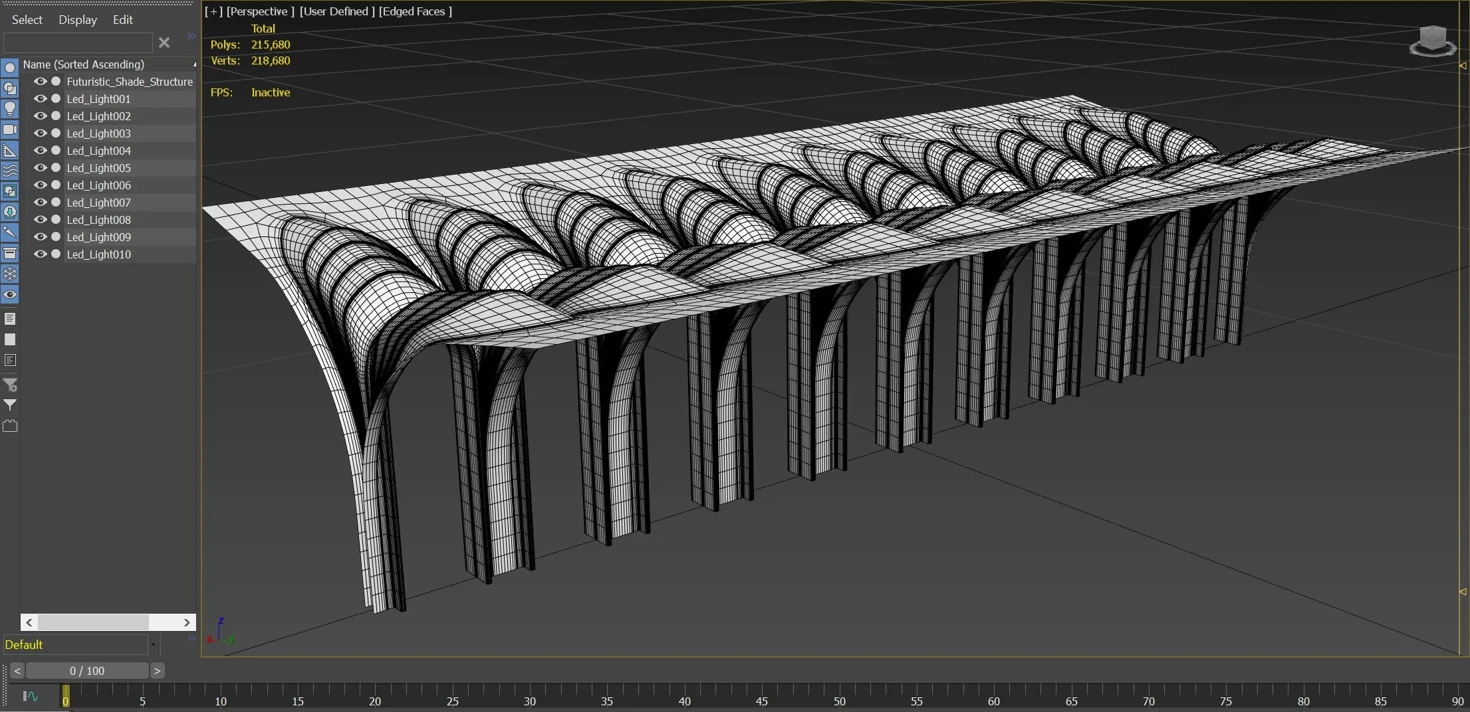Toggle Display Lights filter bulb icon
Viewport: 1470px width, 712px height.
click(x=10, y=109)
